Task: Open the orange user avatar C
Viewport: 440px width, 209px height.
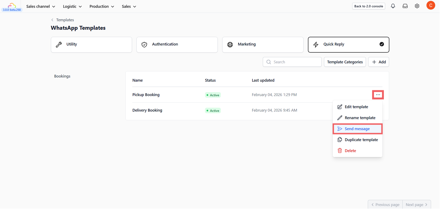Action: pyautogui.click(x=431, y=5)
